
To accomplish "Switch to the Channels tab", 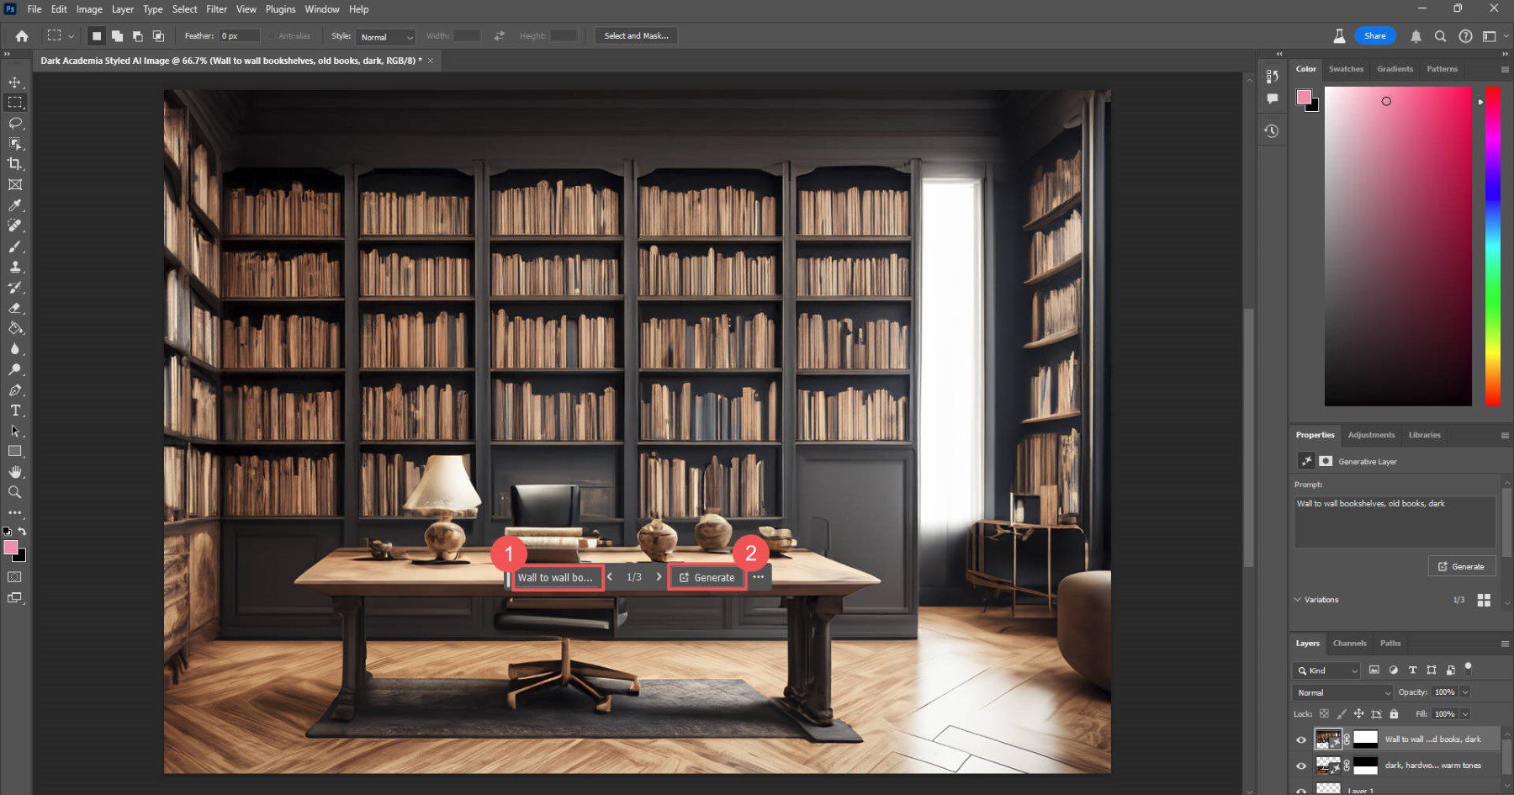I will tap(1349, 643).
